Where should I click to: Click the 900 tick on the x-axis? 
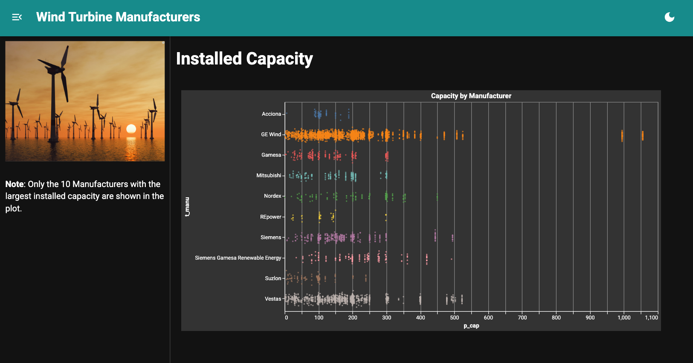click(590, 318)
